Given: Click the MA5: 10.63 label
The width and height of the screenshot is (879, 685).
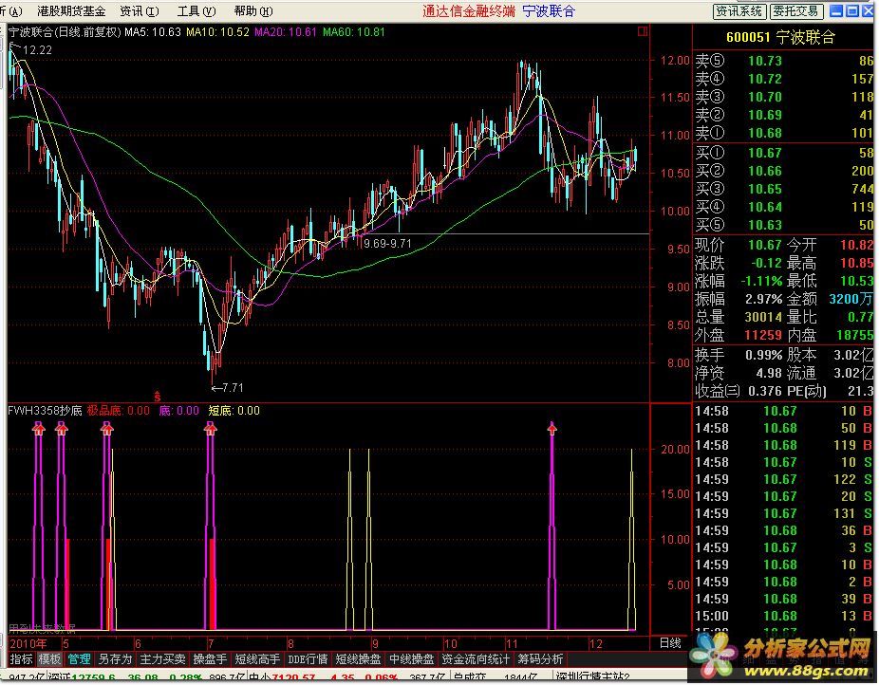Looking at the screenshot, I should (153, 32).
